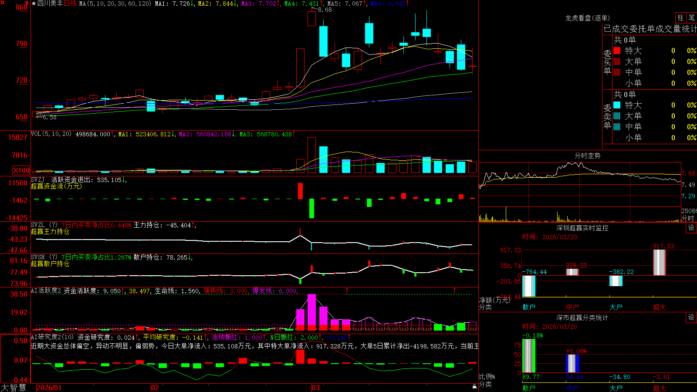Click the 超赢资金流(万元) label

click(56, 186)
